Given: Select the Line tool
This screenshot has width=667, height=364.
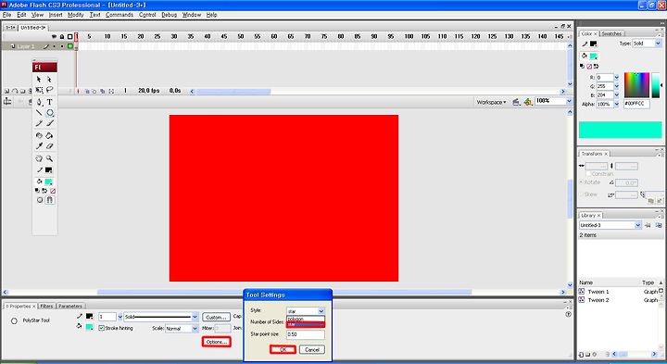Looking at the screenshot, I should (39, 113).
